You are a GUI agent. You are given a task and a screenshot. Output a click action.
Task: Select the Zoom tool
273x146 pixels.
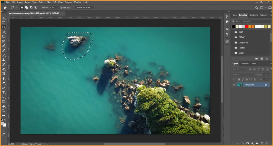tap(4, 111)
